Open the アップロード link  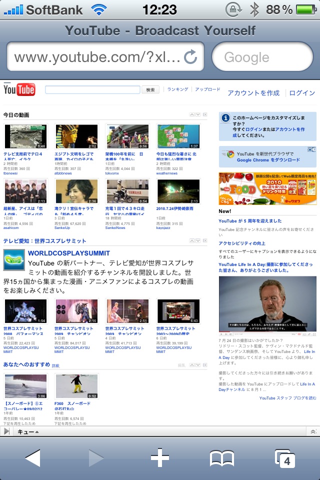click(x=207, y=89)
